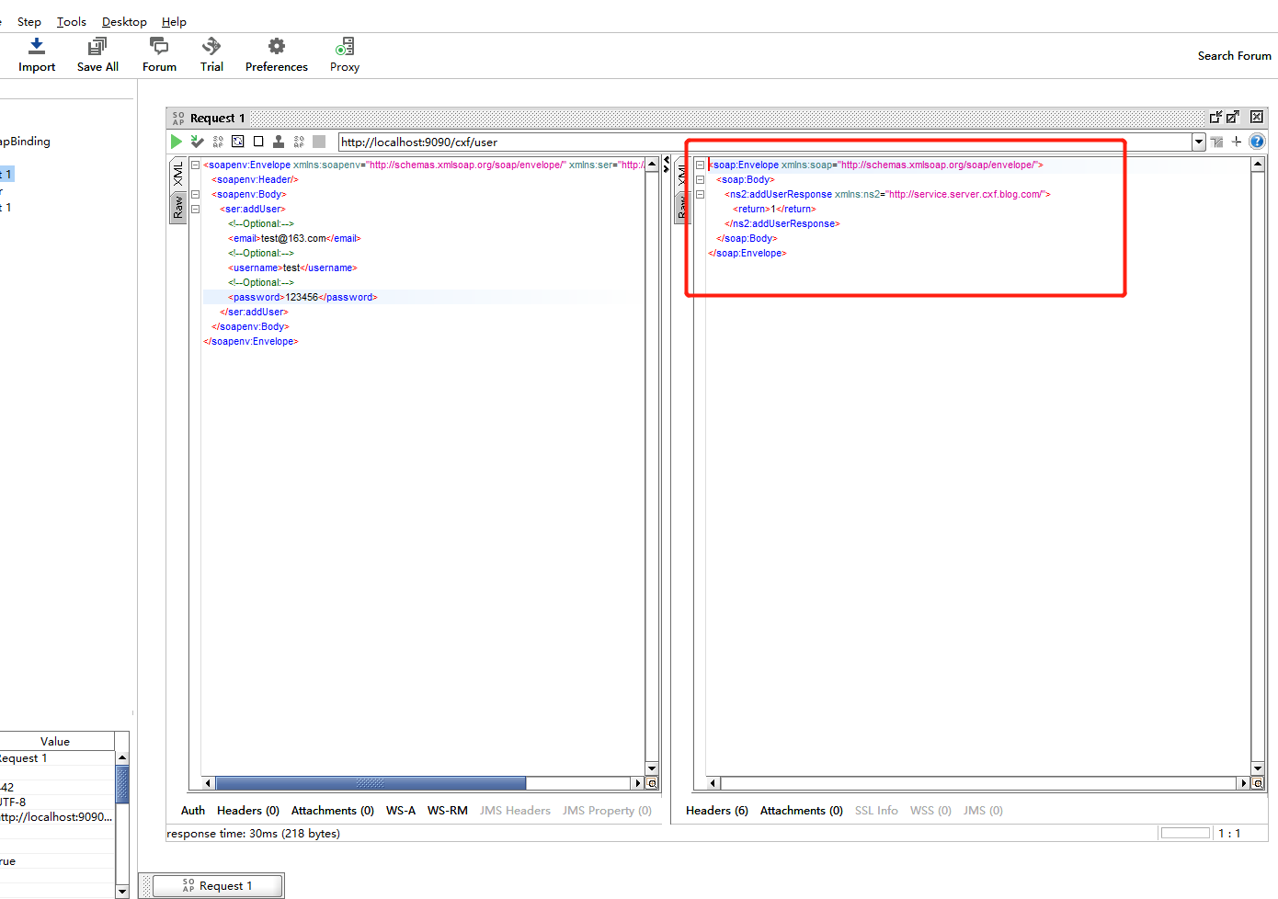Click the Auth tab below request
Viewport: 1278px width, 899px height.
pos(193,811)
